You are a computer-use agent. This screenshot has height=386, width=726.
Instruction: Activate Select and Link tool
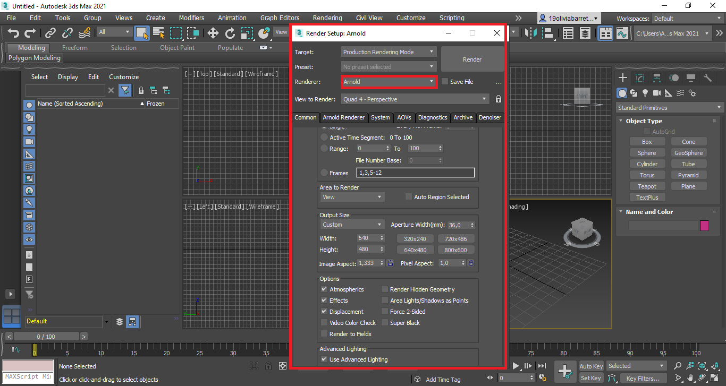(50, 33)
